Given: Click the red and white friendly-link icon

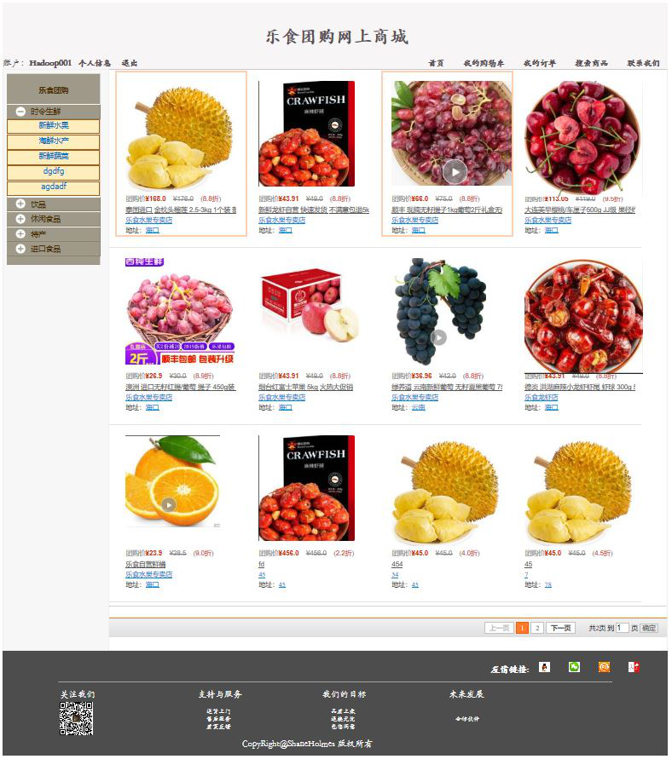Looking at the screenshot, I should point(634,667).
